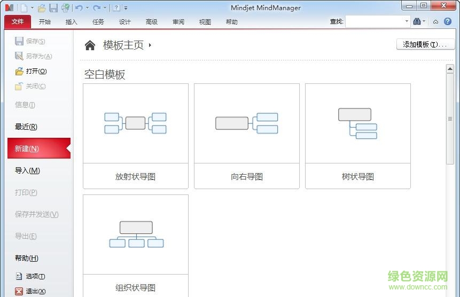The width and height of the screenshot is (460, 297).
Task: Open the 导入(M) import section
Action: (27, 170)
